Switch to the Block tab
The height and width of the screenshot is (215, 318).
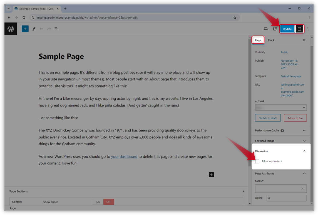[271, 40]
